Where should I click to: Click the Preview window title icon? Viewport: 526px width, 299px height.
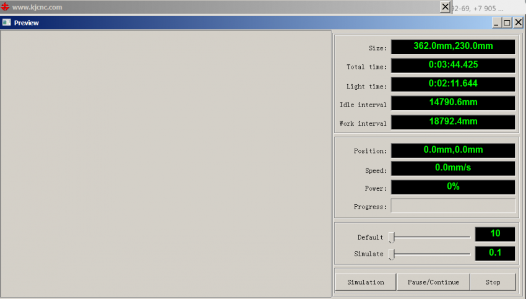click(6, 23)
